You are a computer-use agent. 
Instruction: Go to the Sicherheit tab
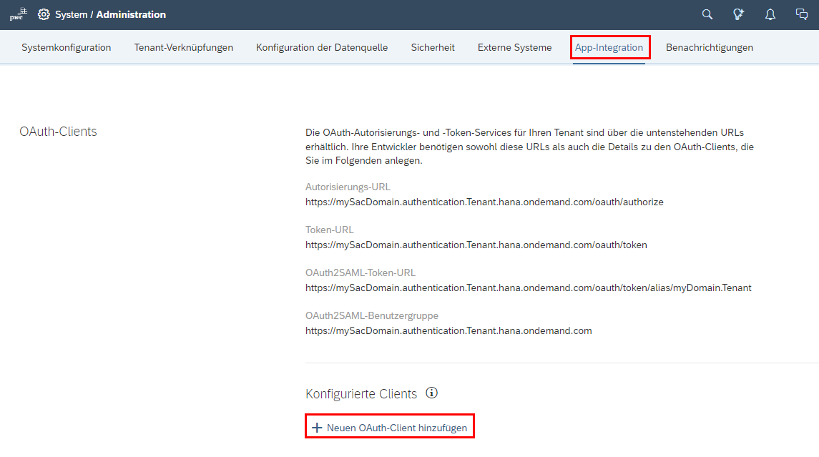tap(433, 47)
